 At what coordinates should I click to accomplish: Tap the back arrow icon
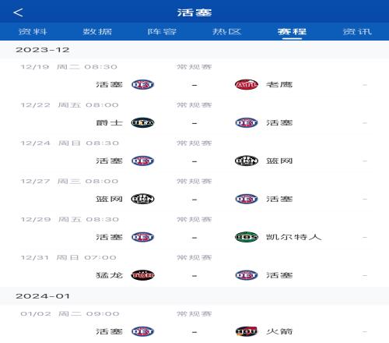(x=18, y=12)
